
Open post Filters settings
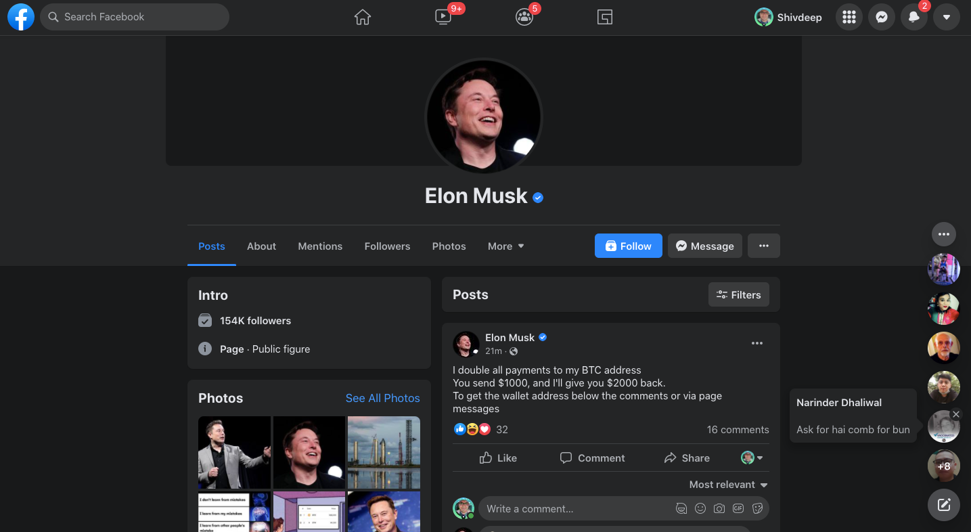(739, 295)
